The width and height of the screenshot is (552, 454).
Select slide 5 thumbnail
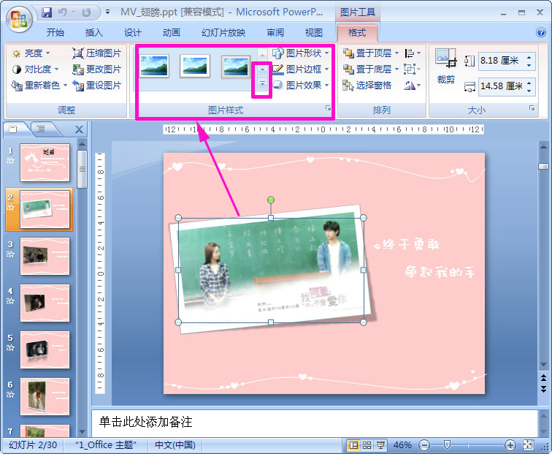coord(45,349)
